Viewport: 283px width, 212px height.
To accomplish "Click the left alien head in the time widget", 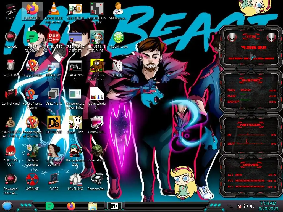I will tap(232, 38).
